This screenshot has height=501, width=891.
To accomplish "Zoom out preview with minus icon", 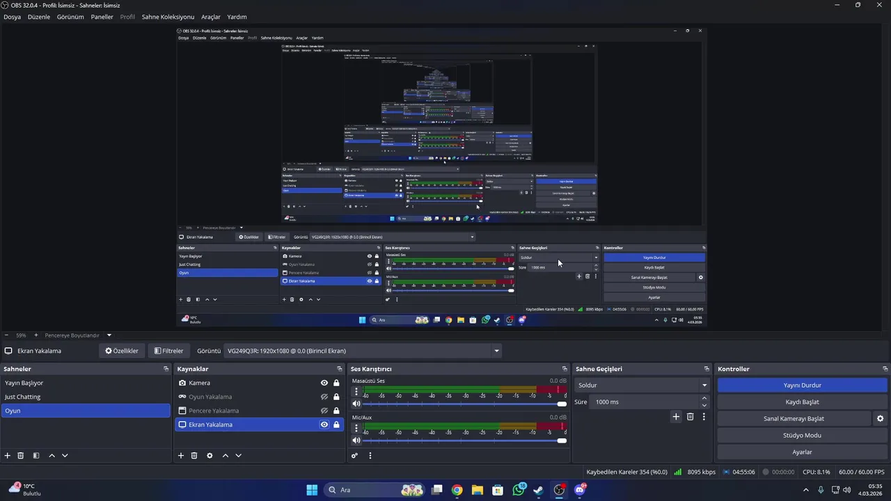I will (6, 335).
